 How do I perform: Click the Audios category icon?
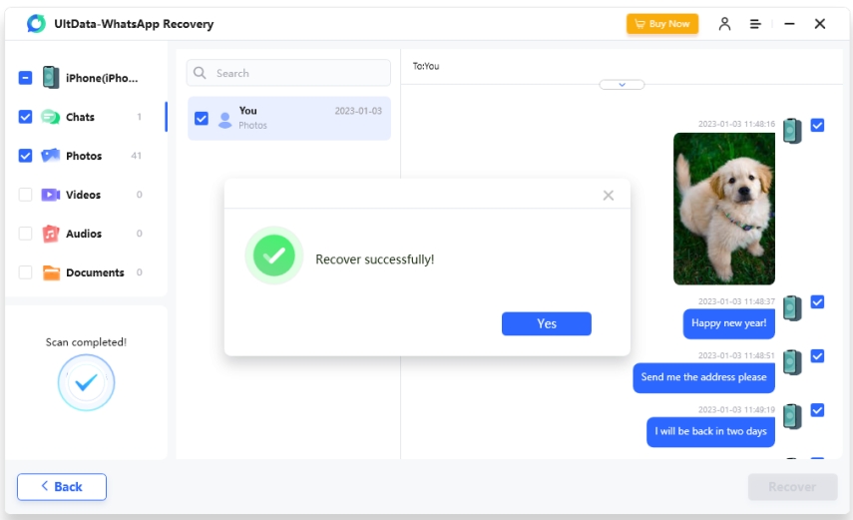50,234
